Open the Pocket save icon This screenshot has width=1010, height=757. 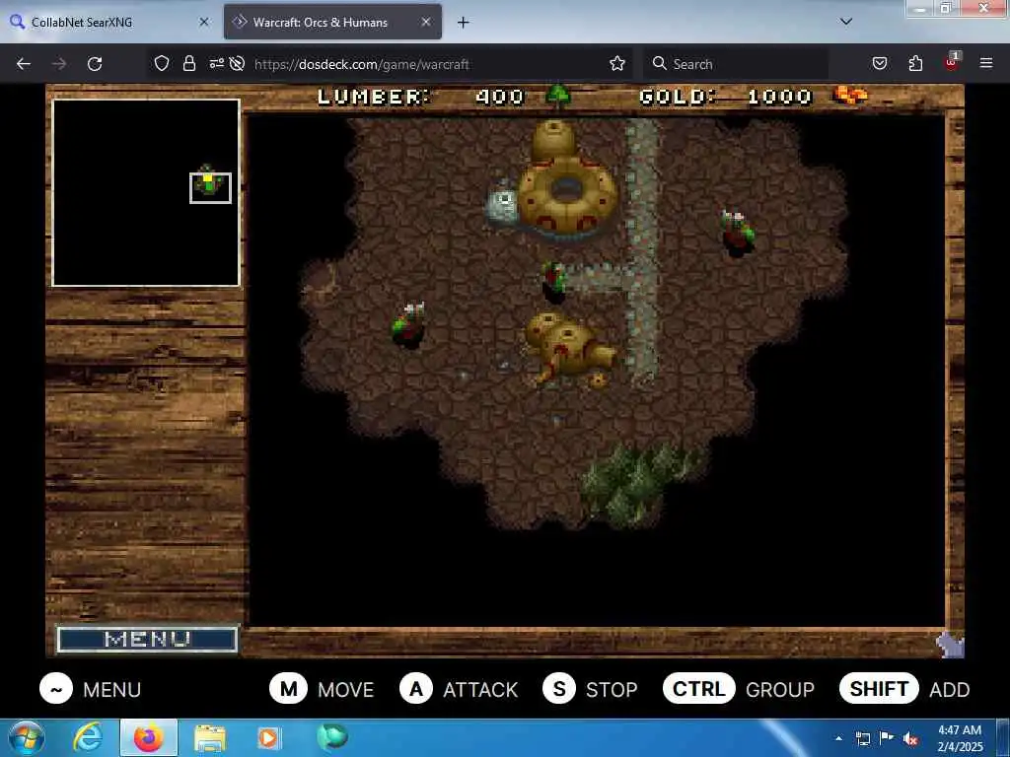[x=880, y=63]
